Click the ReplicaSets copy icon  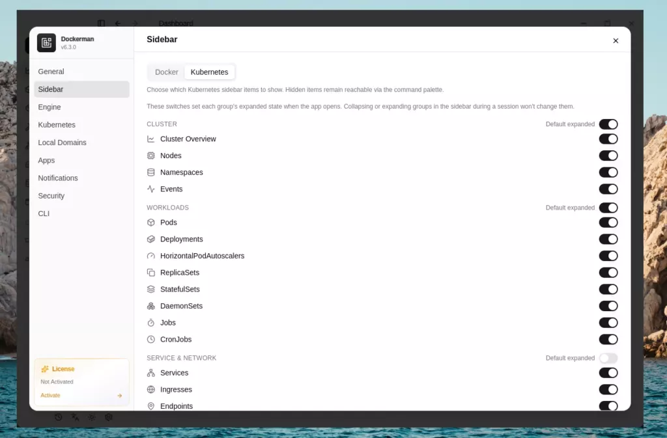pos(150,272)
